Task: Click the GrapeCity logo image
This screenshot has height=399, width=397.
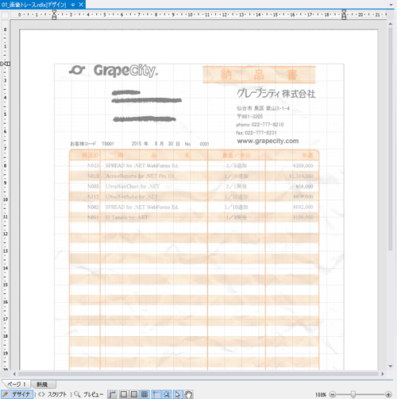Action: [x=114, y=71]
